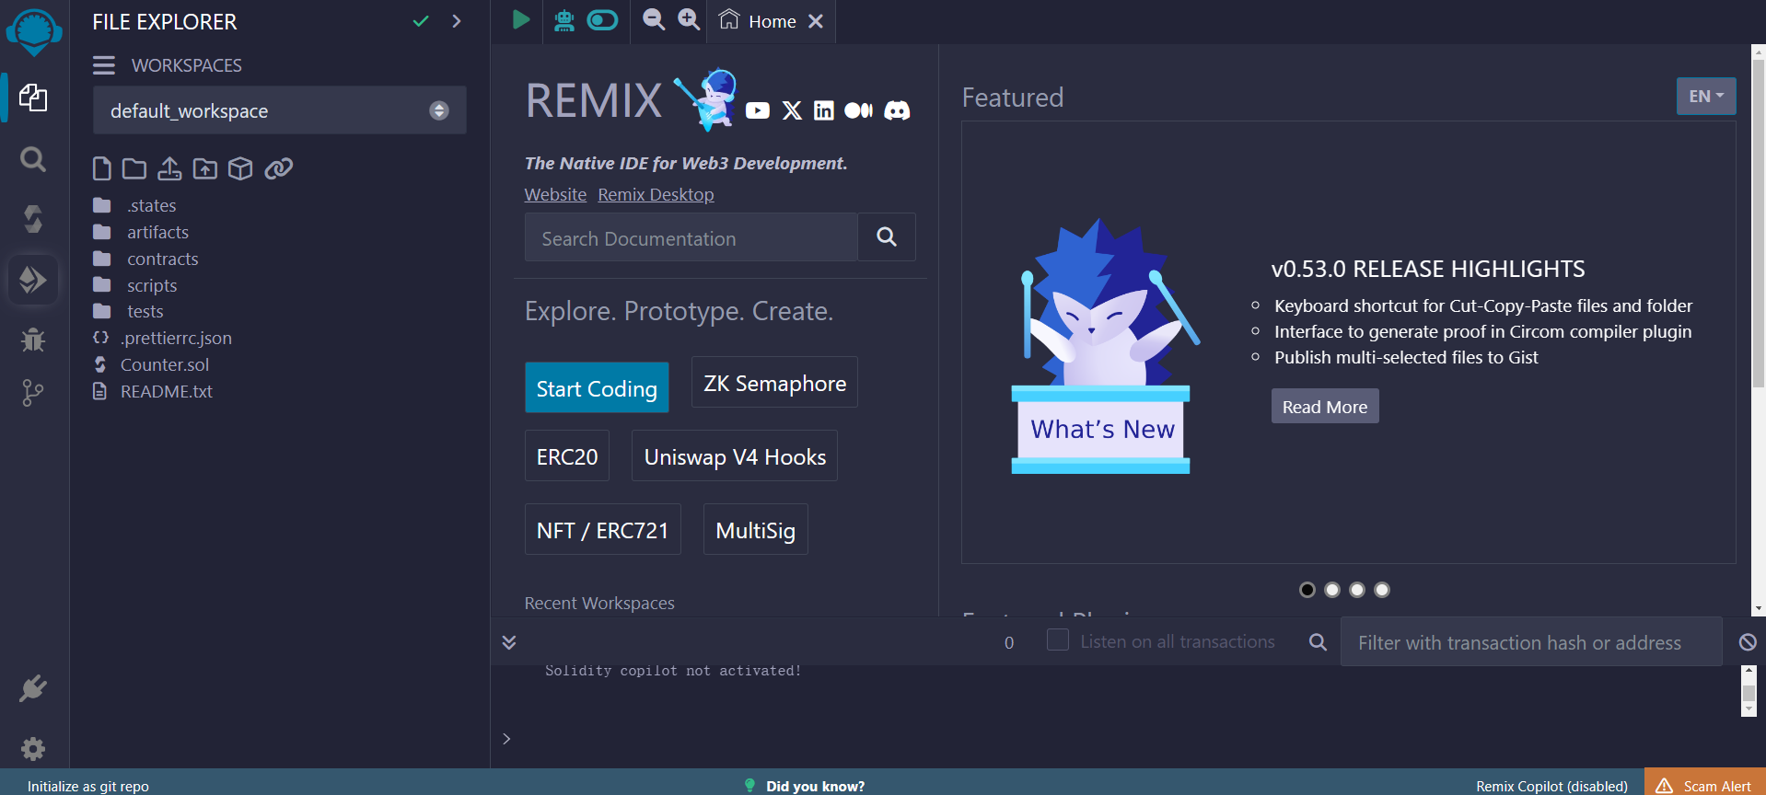1766x795 pixels.
Task: Switch to the Home tab
Action: pos(761,21)
